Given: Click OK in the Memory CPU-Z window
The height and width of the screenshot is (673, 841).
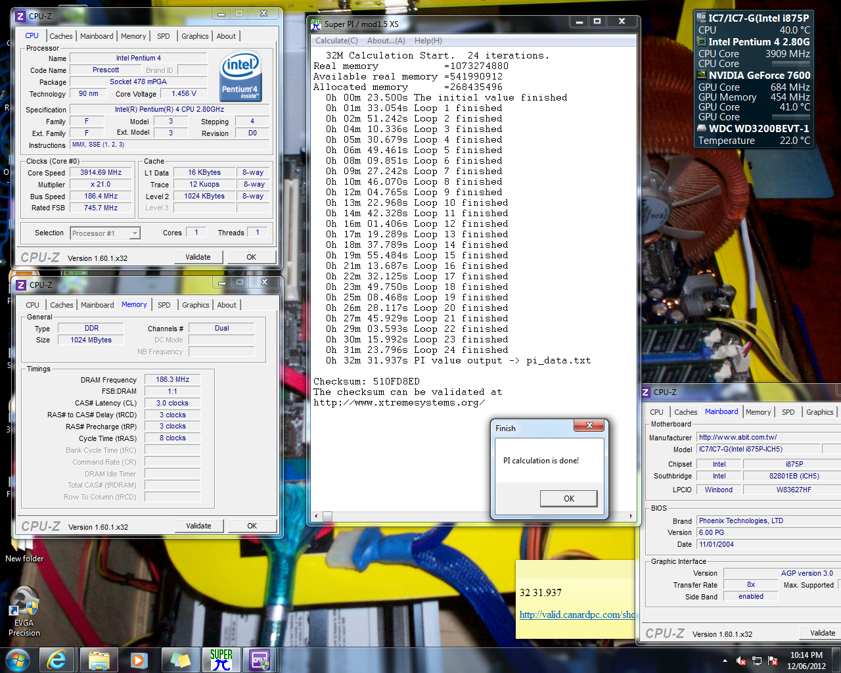Looking at the screenshot, I should point(252,526).
